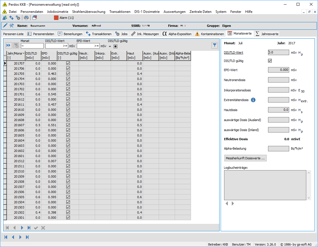Click the logbook scrollbar down arrow
The width and height of the screenshot is (318, 247).
tap(309, 198)
